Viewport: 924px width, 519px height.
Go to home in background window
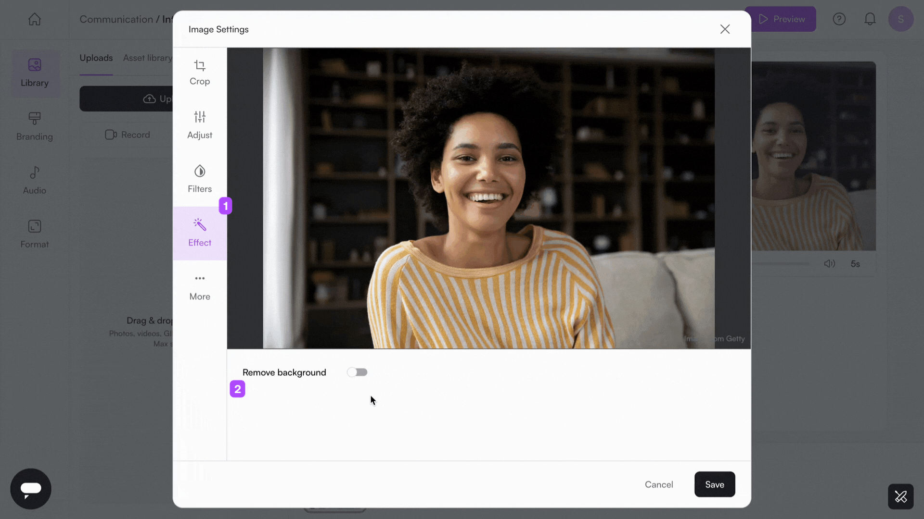point(35,19)
